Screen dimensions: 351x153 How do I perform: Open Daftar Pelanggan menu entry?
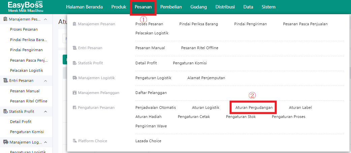(x=151, y=93)
